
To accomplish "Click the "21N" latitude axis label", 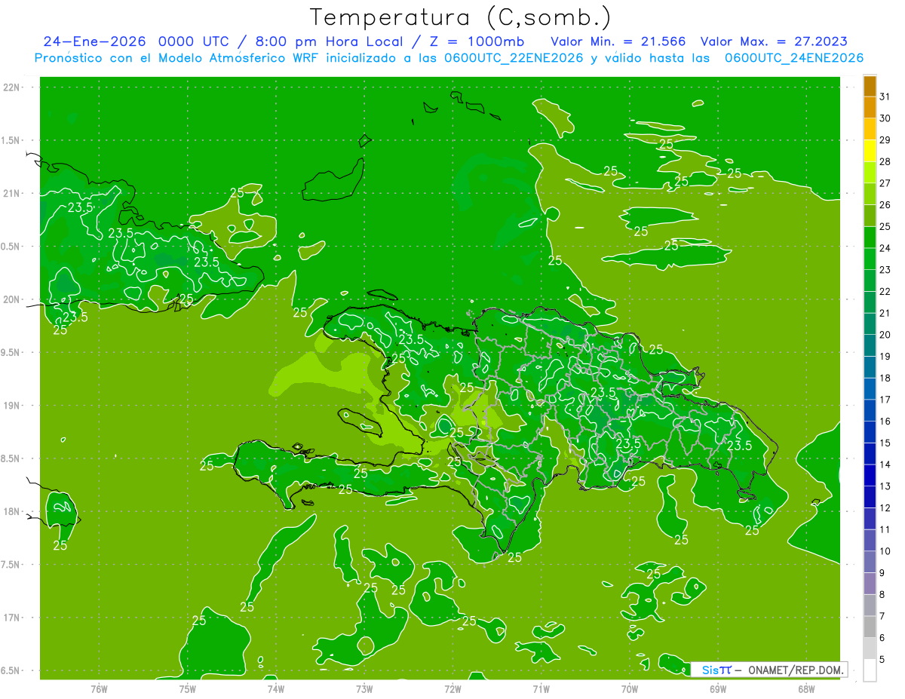I will tap(13, 194).
